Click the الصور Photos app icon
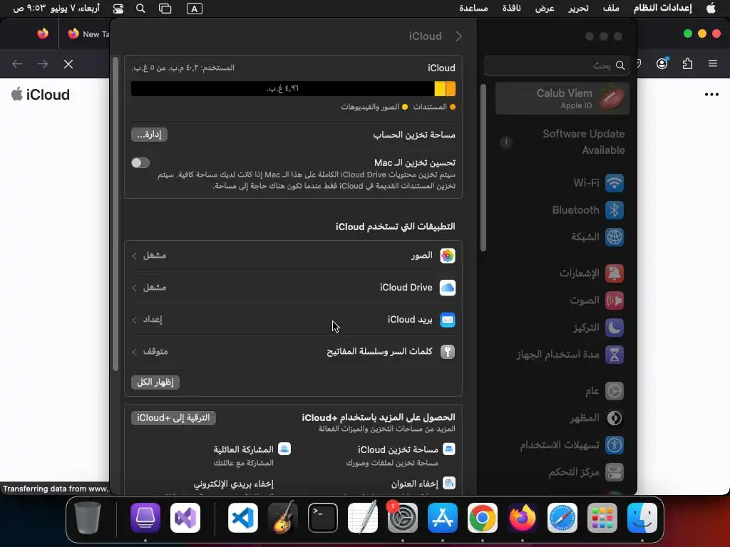The width and height of the screenshot is (730, 547). tap(448, 256)
